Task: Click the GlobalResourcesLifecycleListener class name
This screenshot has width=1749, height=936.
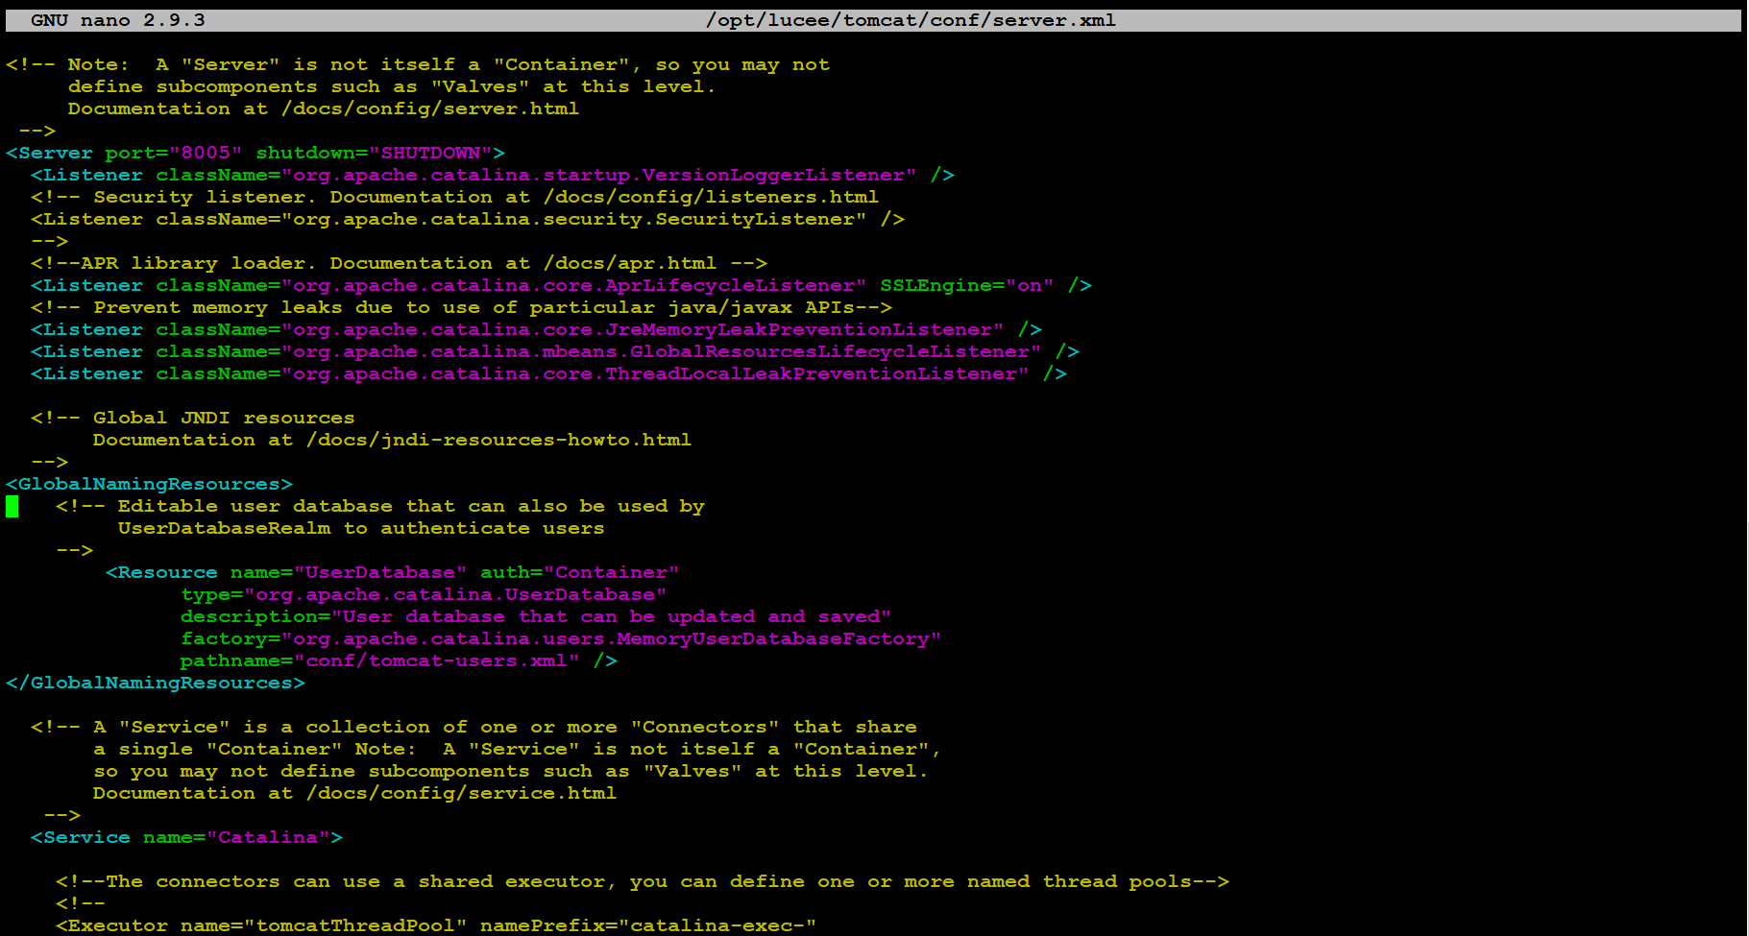Action: coord(830,351)
